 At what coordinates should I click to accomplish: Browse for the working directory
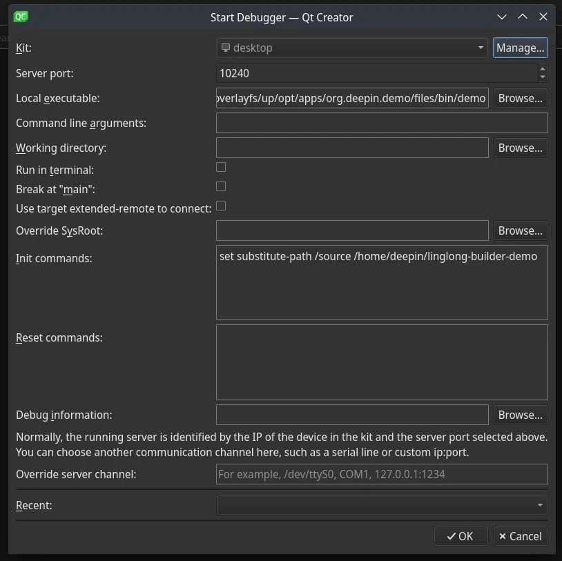pos(520,148)
